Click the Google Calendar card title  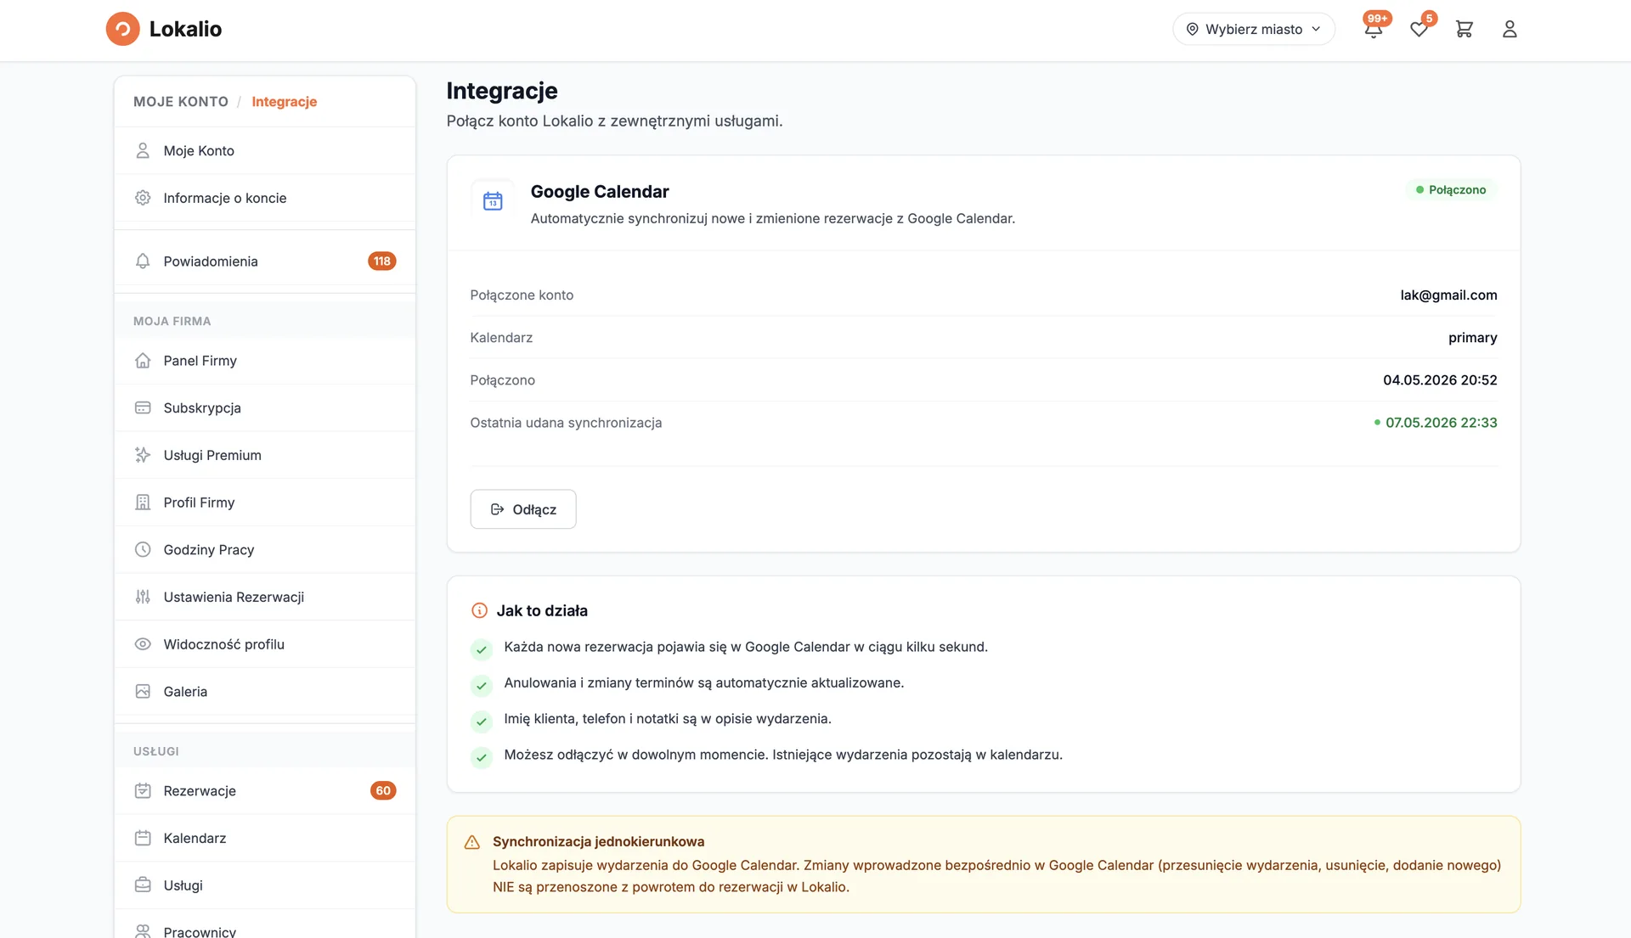point(600,192)
